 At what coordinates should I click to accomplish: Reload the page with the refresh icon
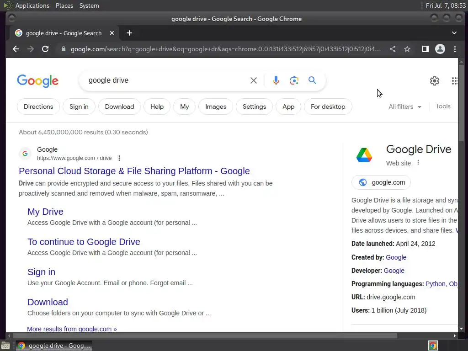pos(45,49)
